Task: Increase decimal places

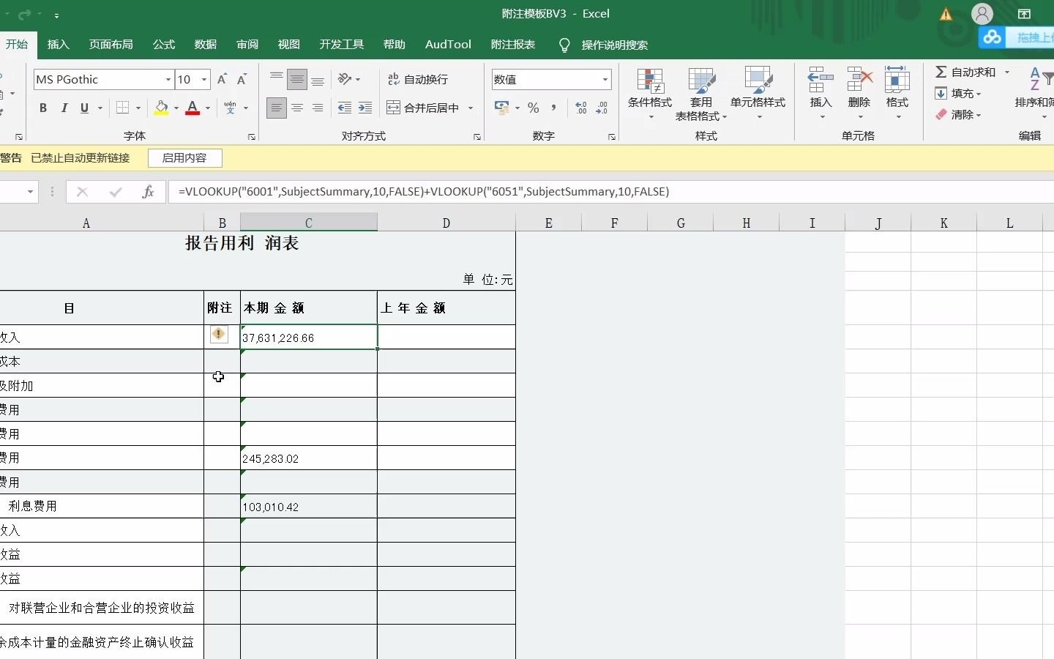Action: [581, 108]
